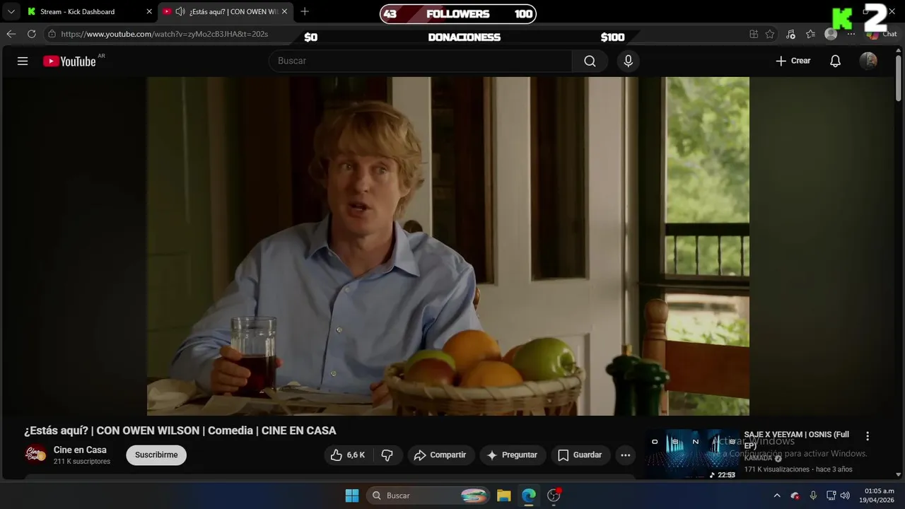The image size is (905, 509).
Task: Open Copilot Chat button in browser
Action: pyautogui.click(x=880, y=34)
